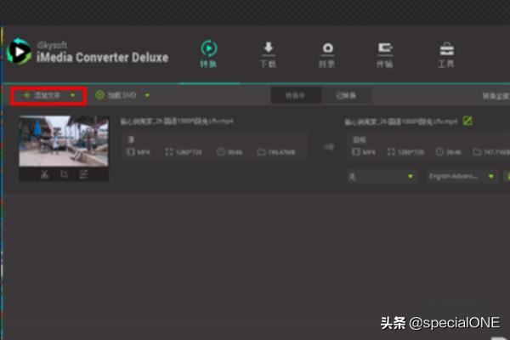Switch to the Converting tab
This screenshot has width=510, height=340.
[295, 96]
